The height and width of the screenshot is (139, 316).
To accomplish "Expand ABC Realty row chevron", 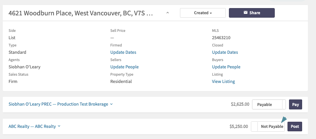I will 59,126.
